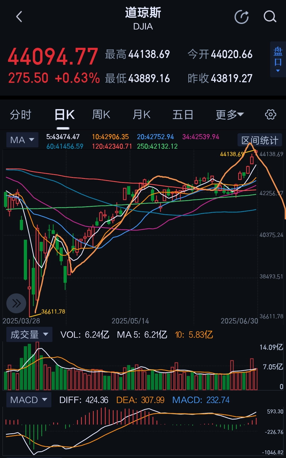Tap the 36611.78 low price marker
Image resolution: width=286 pixels, height=458 pixels.
tap(53, 311)
